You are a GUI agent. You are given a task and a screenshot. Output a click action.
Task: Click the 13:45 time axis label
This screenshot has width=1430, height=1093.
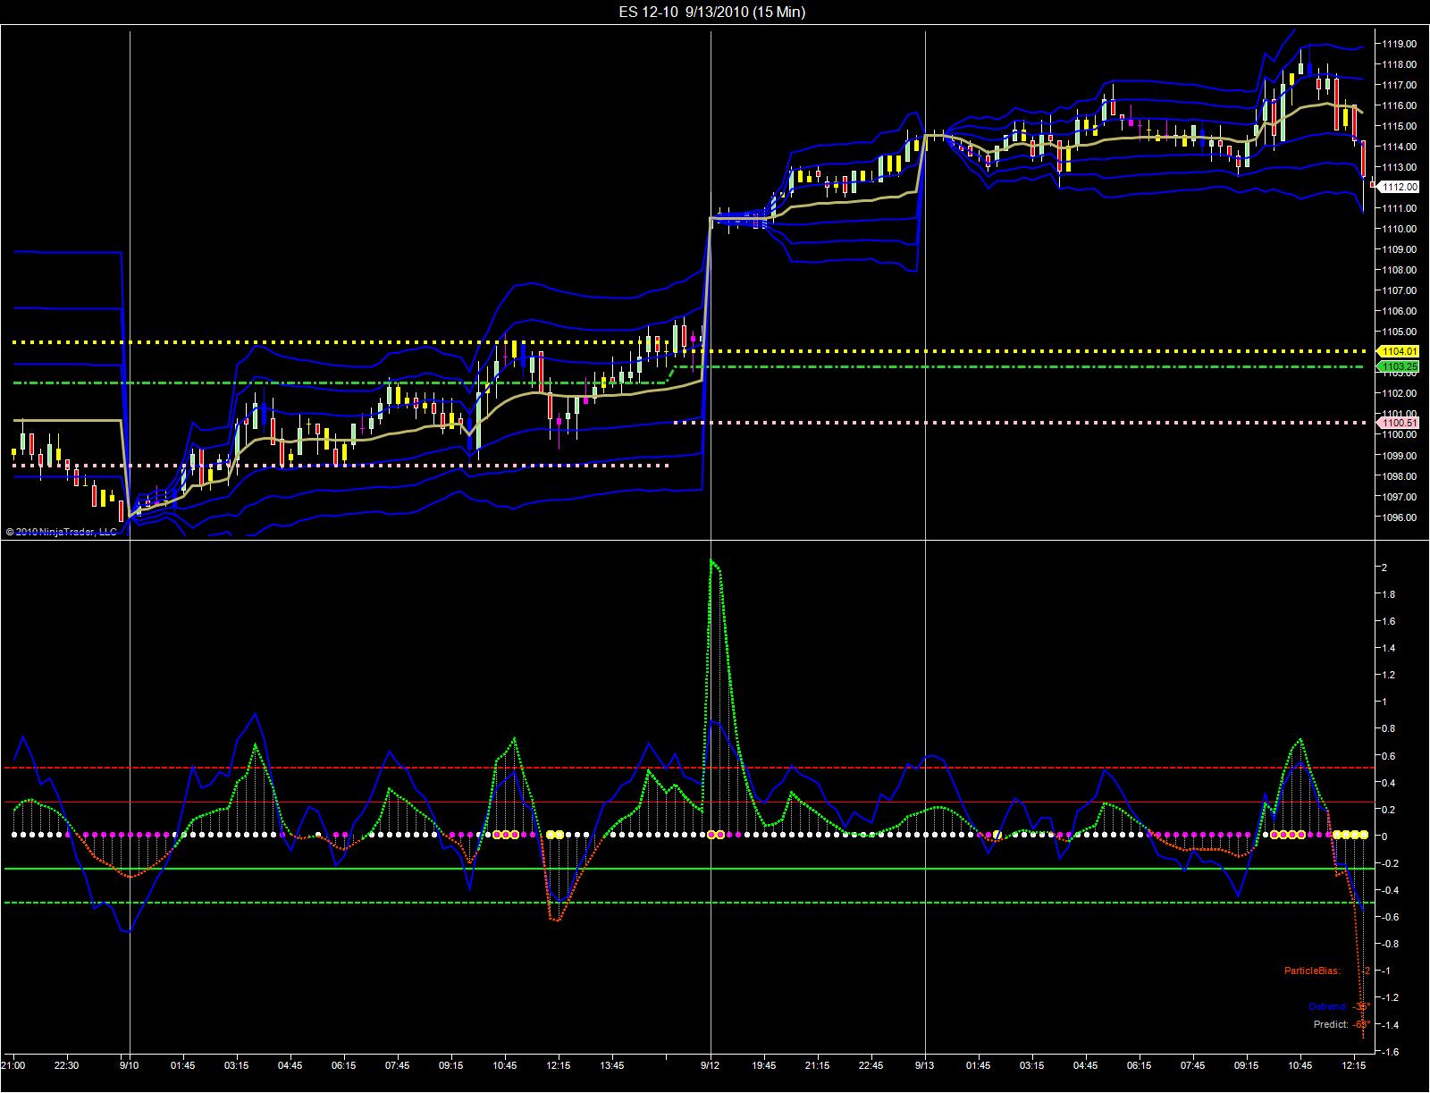point(612,1066)
